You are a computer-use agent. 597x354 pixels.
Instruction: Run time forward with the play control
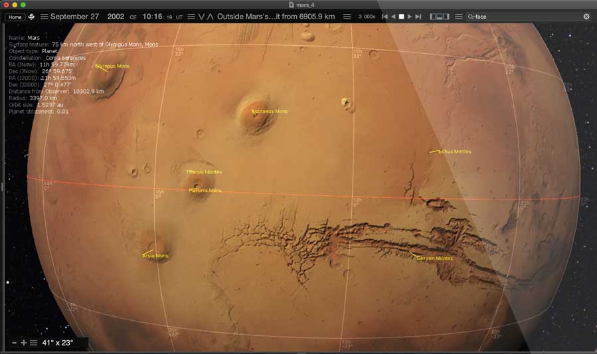(x=409, y=17)
